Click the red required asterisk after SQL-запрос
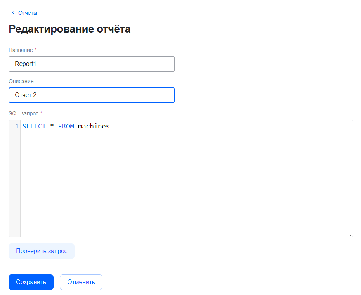 (41, 113)
